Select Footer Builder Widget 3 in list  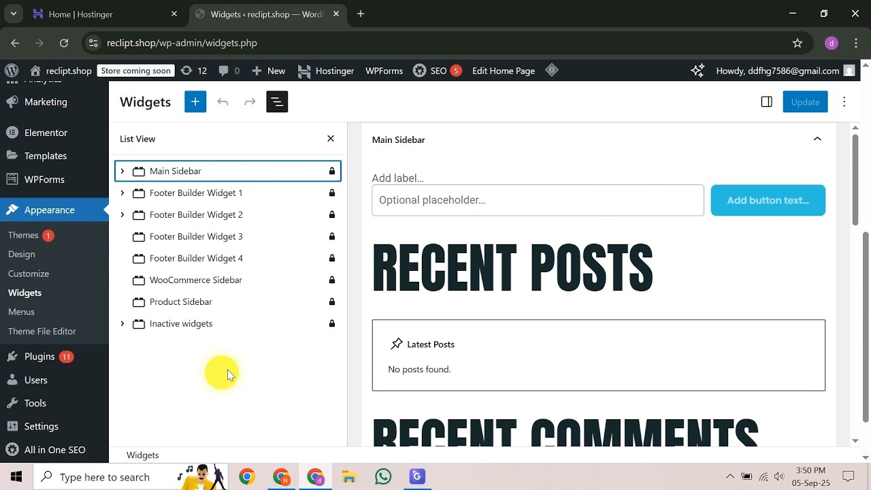228,236
